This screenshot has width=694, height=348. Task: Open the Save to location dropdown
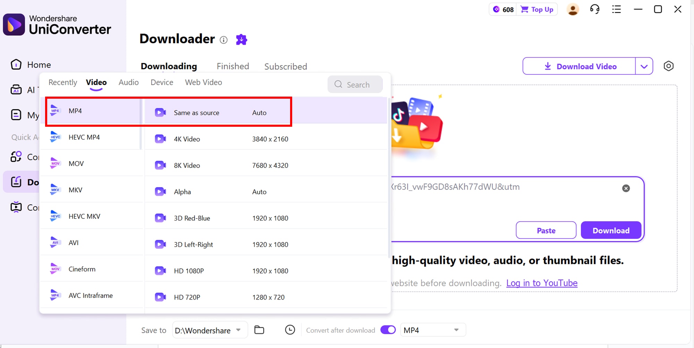[210, 330]
